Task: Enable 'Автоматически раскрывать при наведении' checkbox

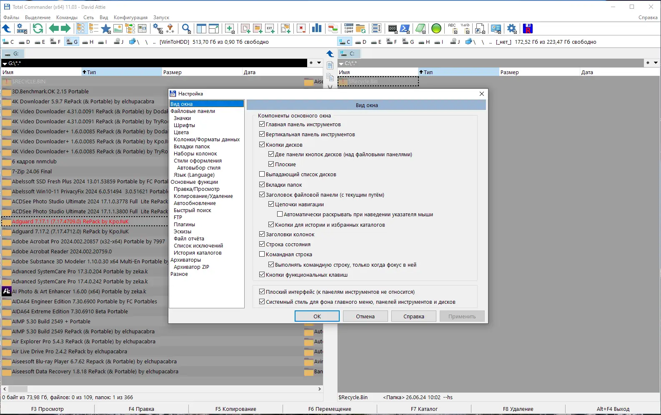Action: coord(280,214)
